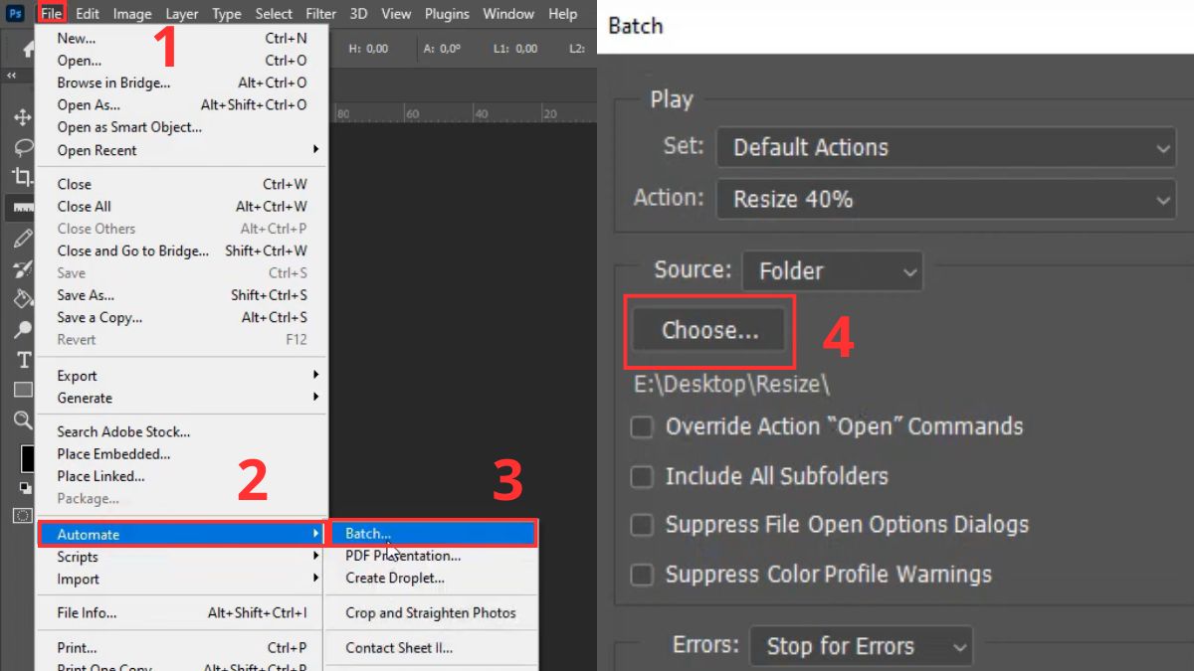Open the Errors dropdown Stop for Errors

coord(861,647)
